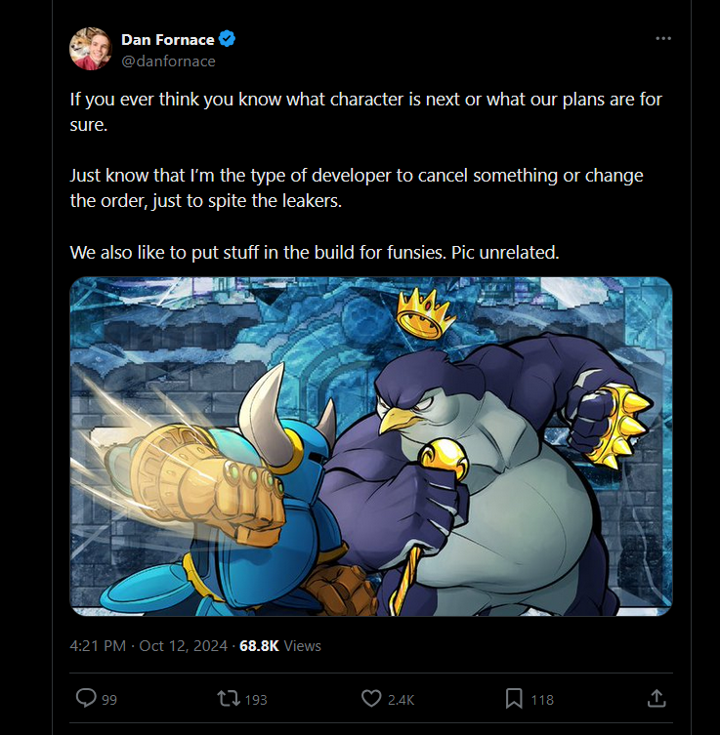This screenshot has height=735, width=720.
Task: Click the reply speech bubble icon
Action: (86, 698)
